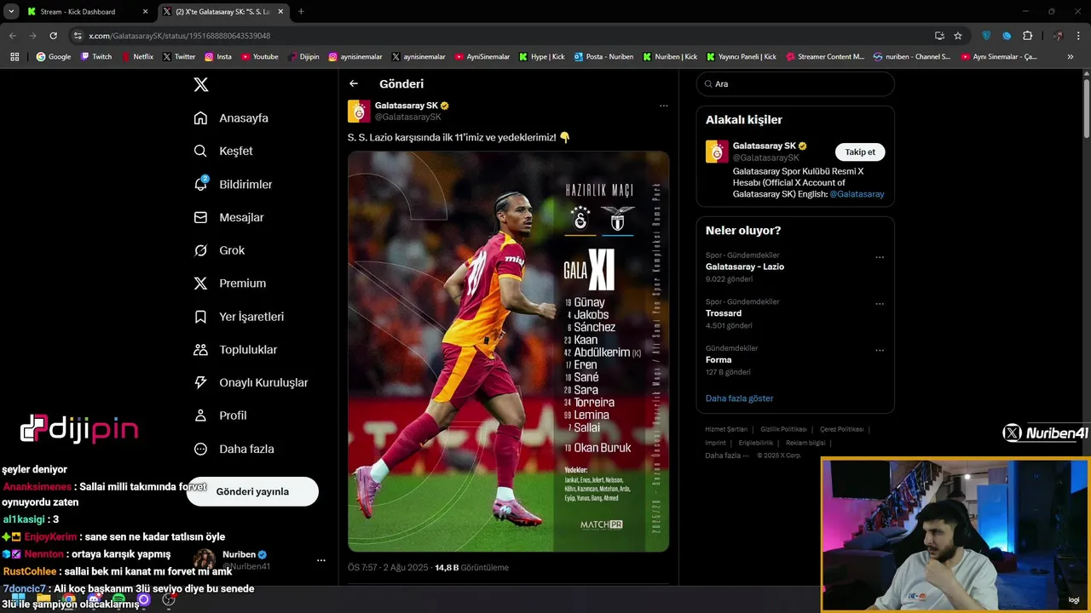Open Keşfet explore search
This screenshot has height=613, width=1091.
(x=223, y=151)
